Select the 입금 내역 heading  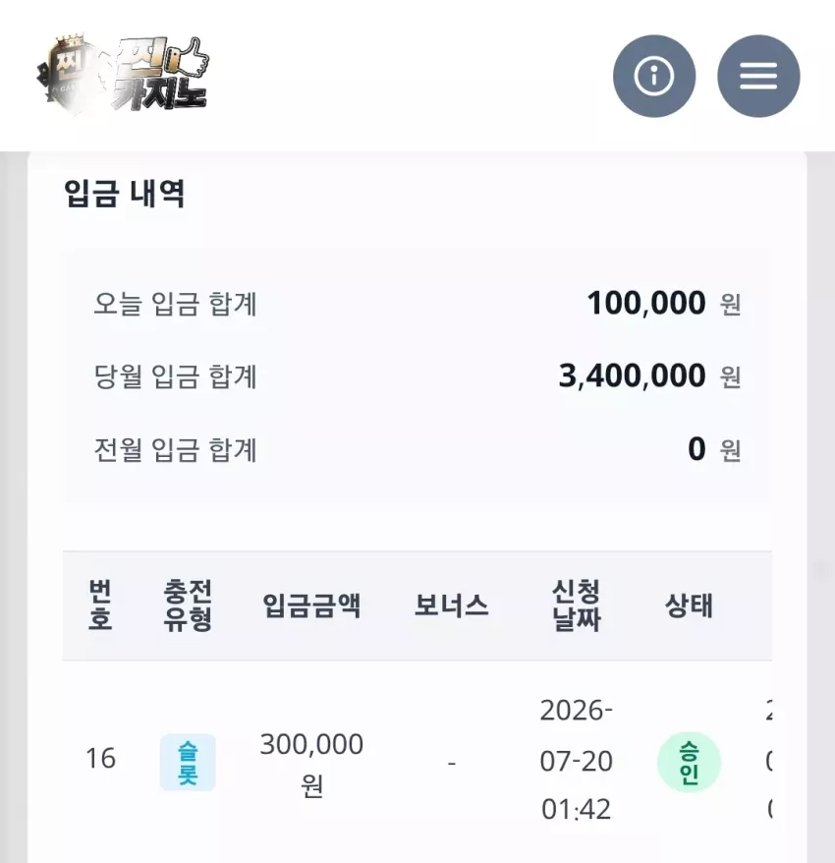tap(125, 194)
